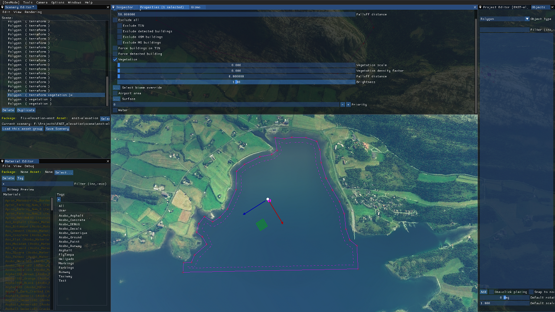
Task: Click Add button in Project Editor
Action: coord(483,292)
